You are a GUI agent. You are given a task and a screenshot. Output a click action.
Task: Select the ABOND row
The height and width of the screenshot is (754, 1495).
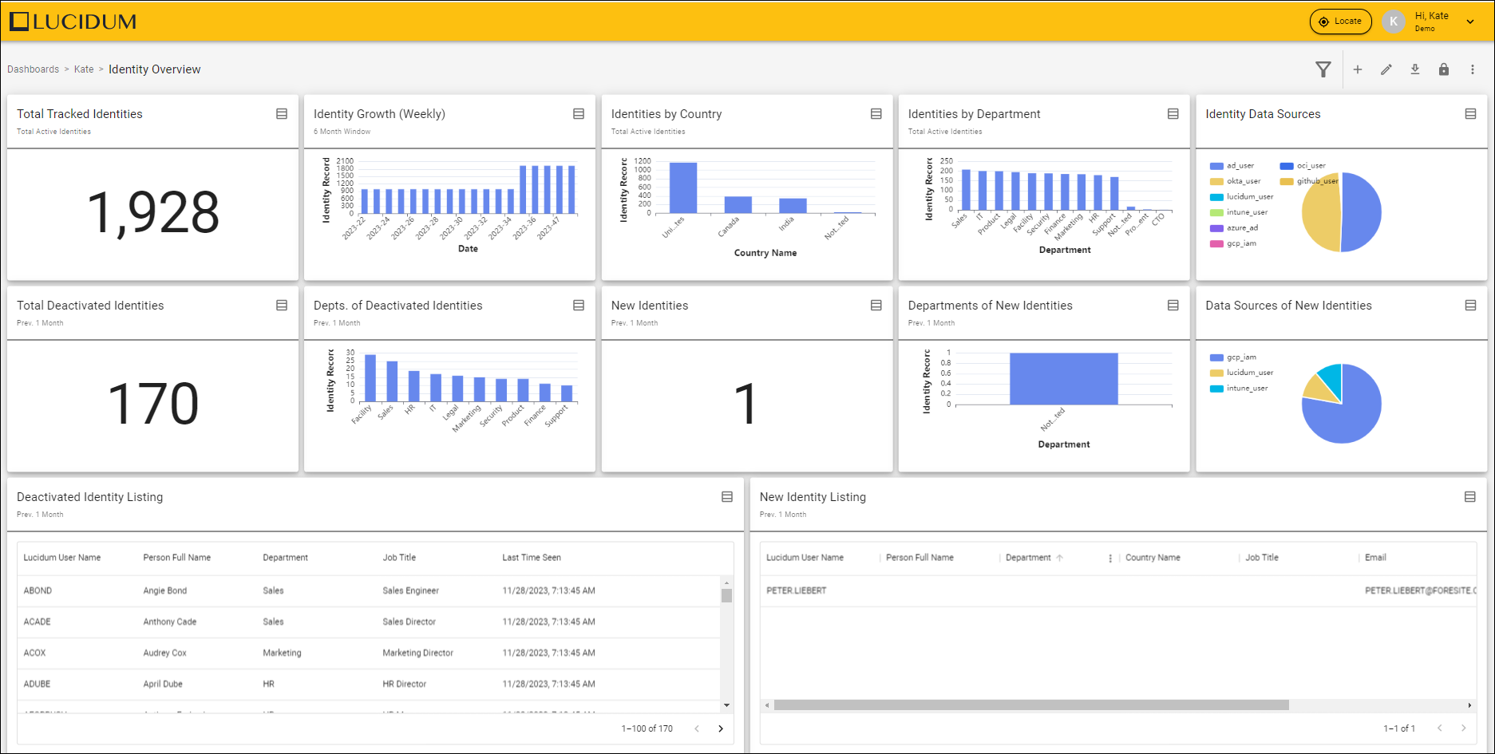(369, 591)
